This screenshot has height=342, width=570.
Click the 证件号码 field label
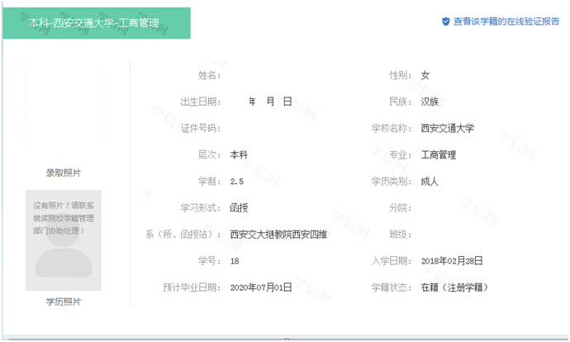click(200, 128)
